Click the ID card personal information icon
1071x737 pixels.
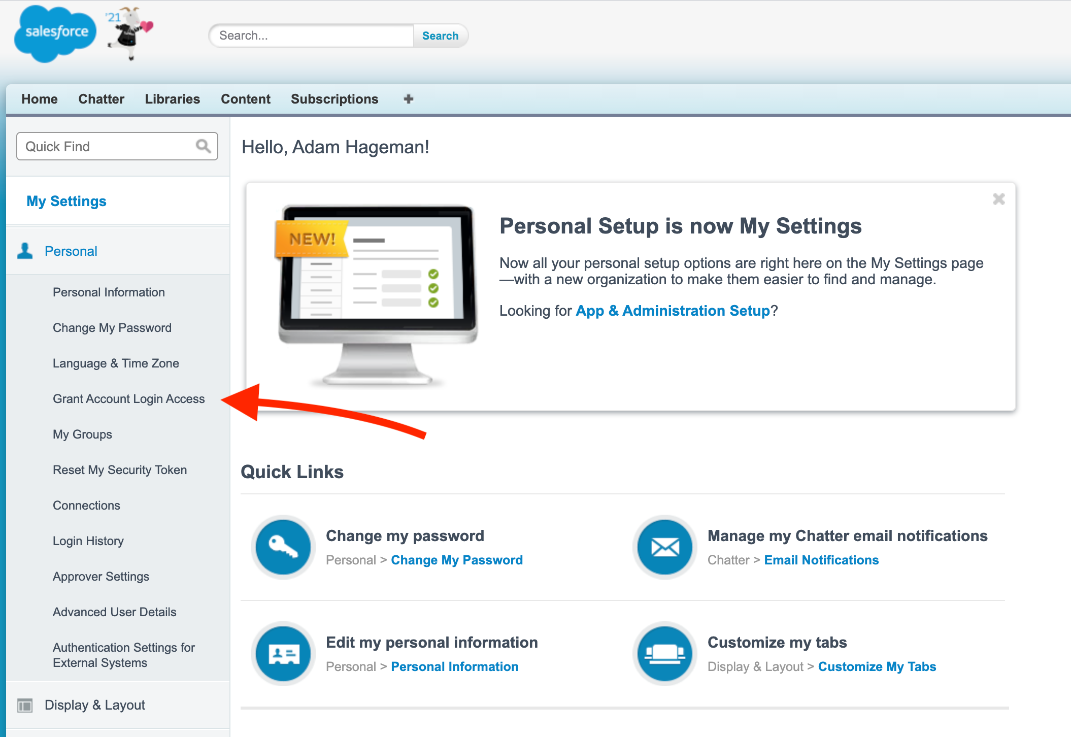point(283,654)
